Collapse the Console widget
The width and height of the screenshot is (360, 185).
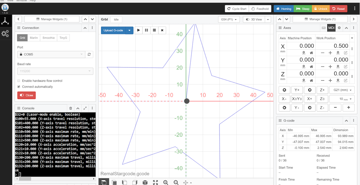[x=78, y=108]
